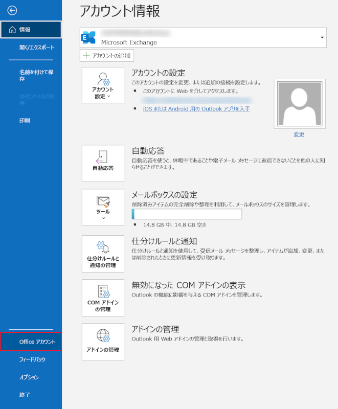Expand the account selector dropdown arrow
The width and height of the screenshot is (338, 409).
pyautogui.click(x=322, y=37)
